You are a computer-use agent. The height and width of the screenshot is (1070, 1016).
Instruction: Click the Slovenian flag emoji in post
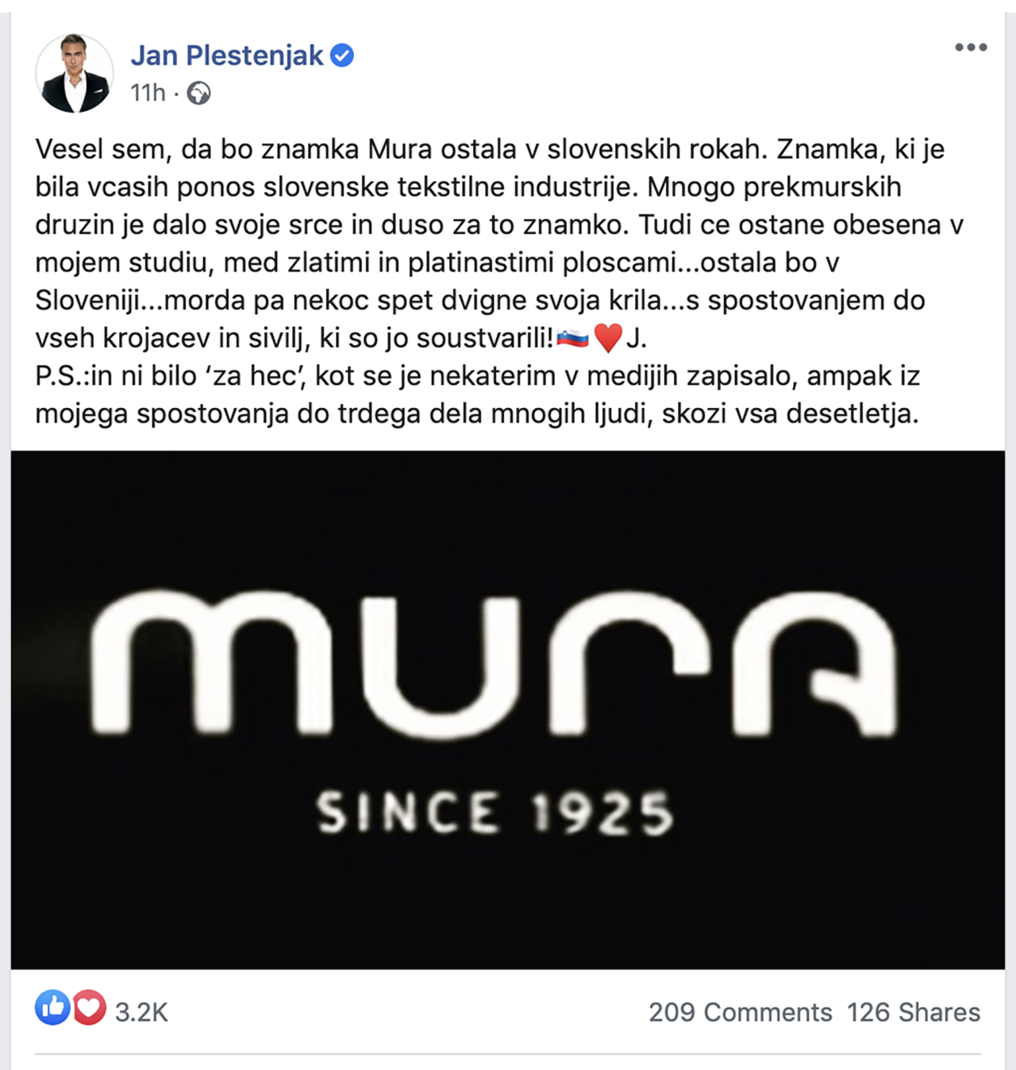[x=572, y=339]
